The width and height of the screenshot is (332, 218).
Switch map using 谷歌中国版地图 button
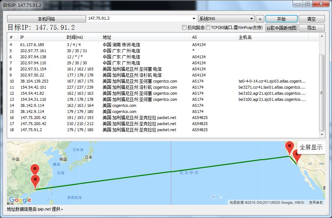coord(282,28)
